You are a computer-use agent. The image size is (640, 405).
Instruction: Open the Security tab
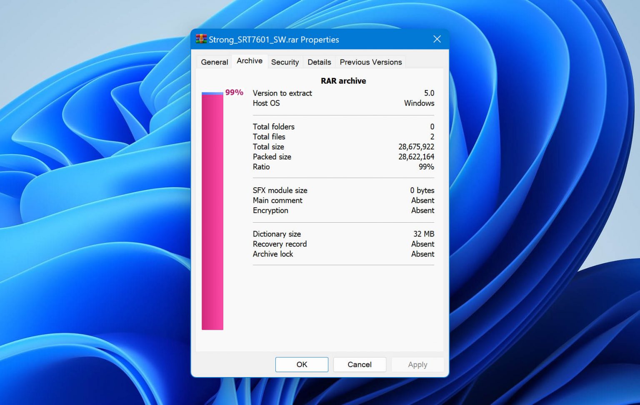coord(285,62)
